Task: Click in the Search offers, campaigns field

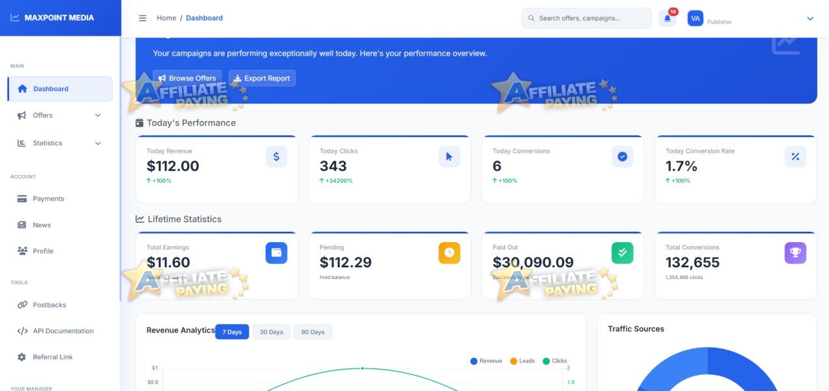Action: (587, 18)
